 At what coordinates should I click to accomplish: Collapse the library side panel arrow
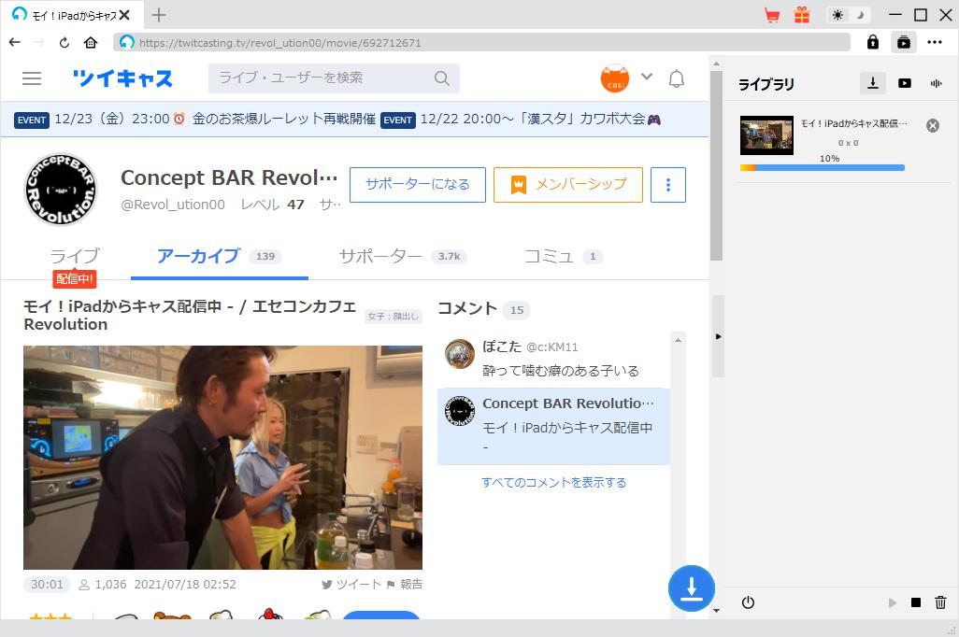coord(718,336)
